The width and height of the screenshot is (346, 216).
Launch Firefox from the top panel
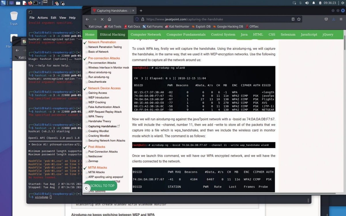tap(30, 3)
